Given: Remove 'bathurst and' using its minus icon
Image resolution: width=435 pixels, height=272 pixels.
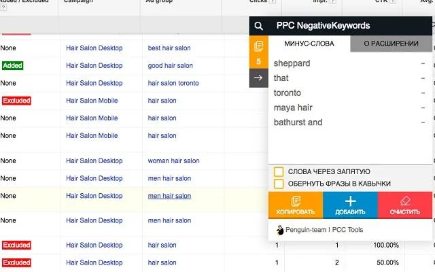Looking at the screenshot, I should [423, 123].
